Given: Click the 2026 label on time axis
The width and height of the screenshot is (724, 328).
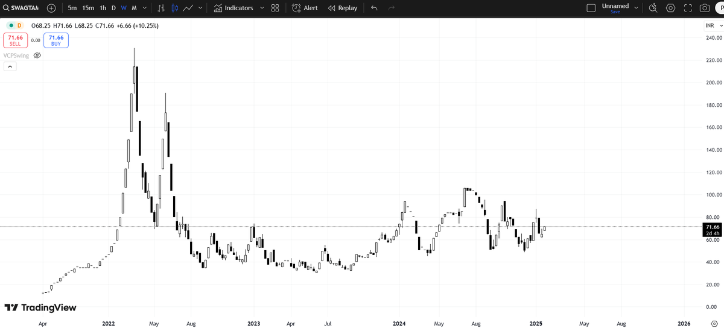Looking at the screenshot, I should click(x=684, y=324).
